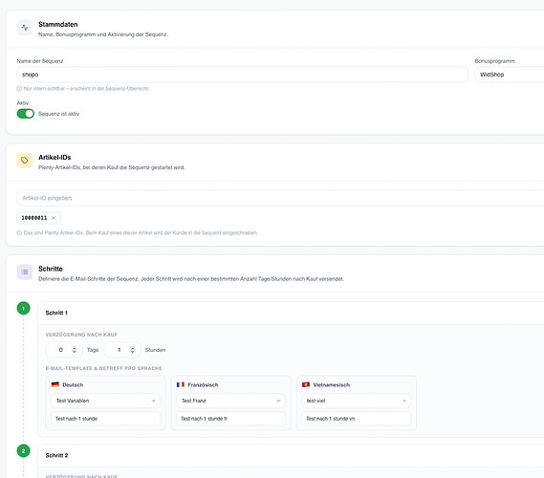This screenshot has height=478, width=544.
Task: Click the E-MAIL-TEMPLATE & BETREFF PRO SPRACHE label
Action: tap(104, 368)
